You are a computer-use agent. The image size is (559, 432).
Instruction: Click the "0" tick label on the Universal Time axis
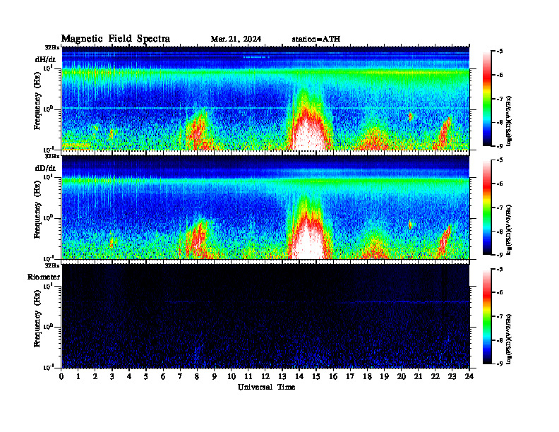click(61, 377)
